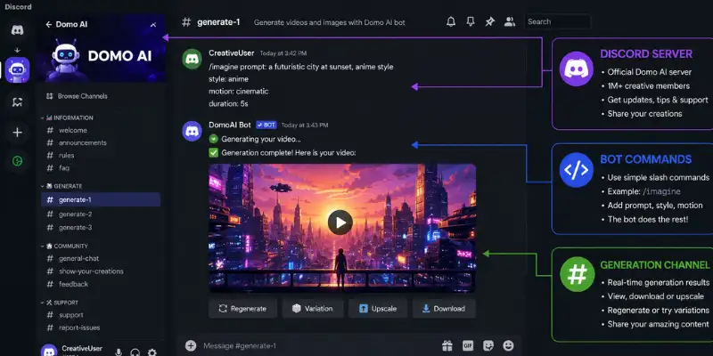The image size is (713, 356).
Task: Collapse the GENERATE category
Action: coord(61,186)
